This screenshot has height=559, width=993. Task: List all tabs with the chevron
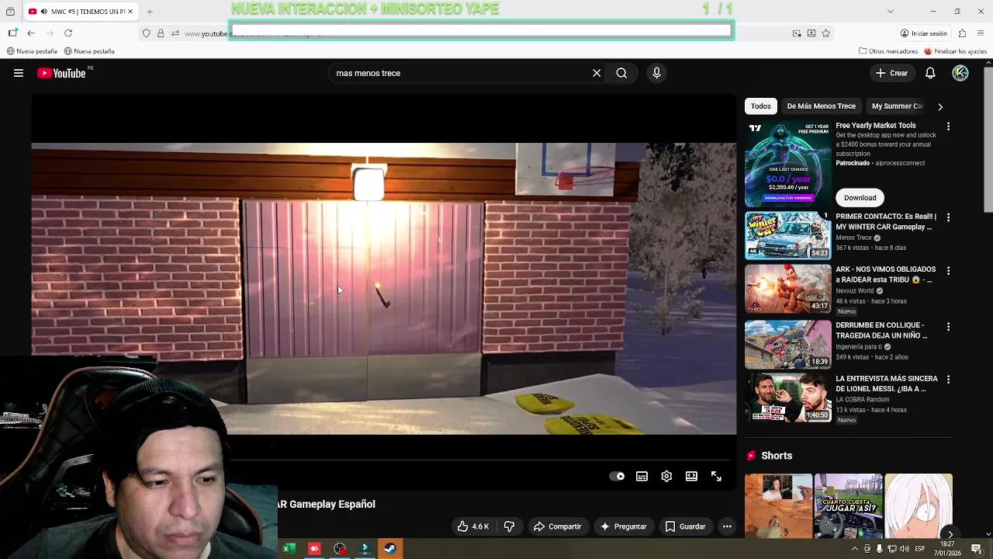(x=890, y=12)
